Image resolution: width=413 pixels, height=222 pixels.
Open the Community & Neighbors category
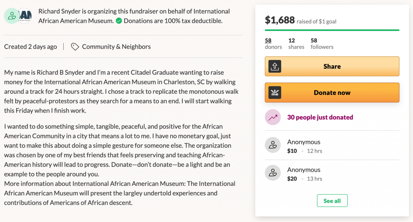point(116,47)
